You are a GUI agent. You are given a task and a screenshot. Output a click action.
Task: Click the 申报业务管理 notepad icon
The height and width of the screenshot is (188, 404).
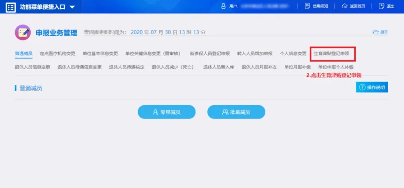click(x=23, y=32)
